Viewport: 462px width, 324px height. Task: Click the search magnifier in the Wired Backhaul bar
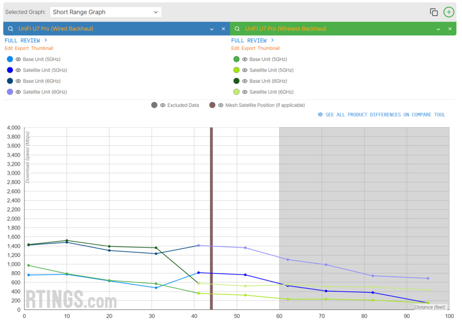[10, 28]
